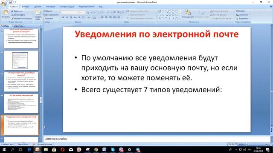
Task: Paste from clipboard using Вставить
Action: click(6, 14)
